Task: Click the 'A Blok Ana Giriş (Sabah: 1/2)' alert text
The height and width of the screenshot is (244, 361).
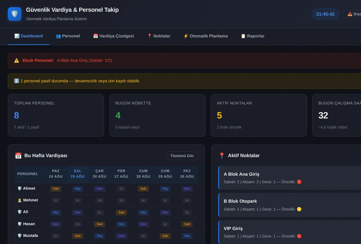Action: [x=85, y=60]
